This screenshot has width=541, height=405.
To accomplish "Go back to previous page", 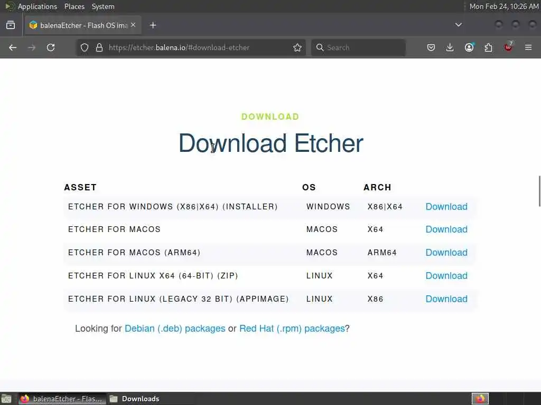I will tap(13, 47).
